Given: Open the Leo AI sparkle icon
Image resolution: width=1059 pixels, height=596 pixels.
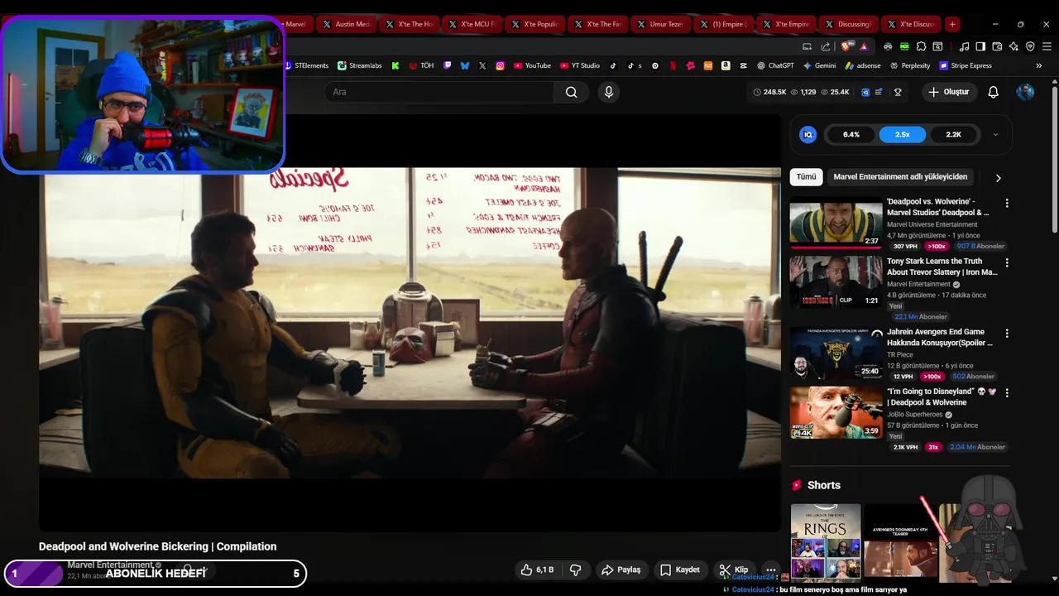Looking at the screenshot, I should [1013, 46].
